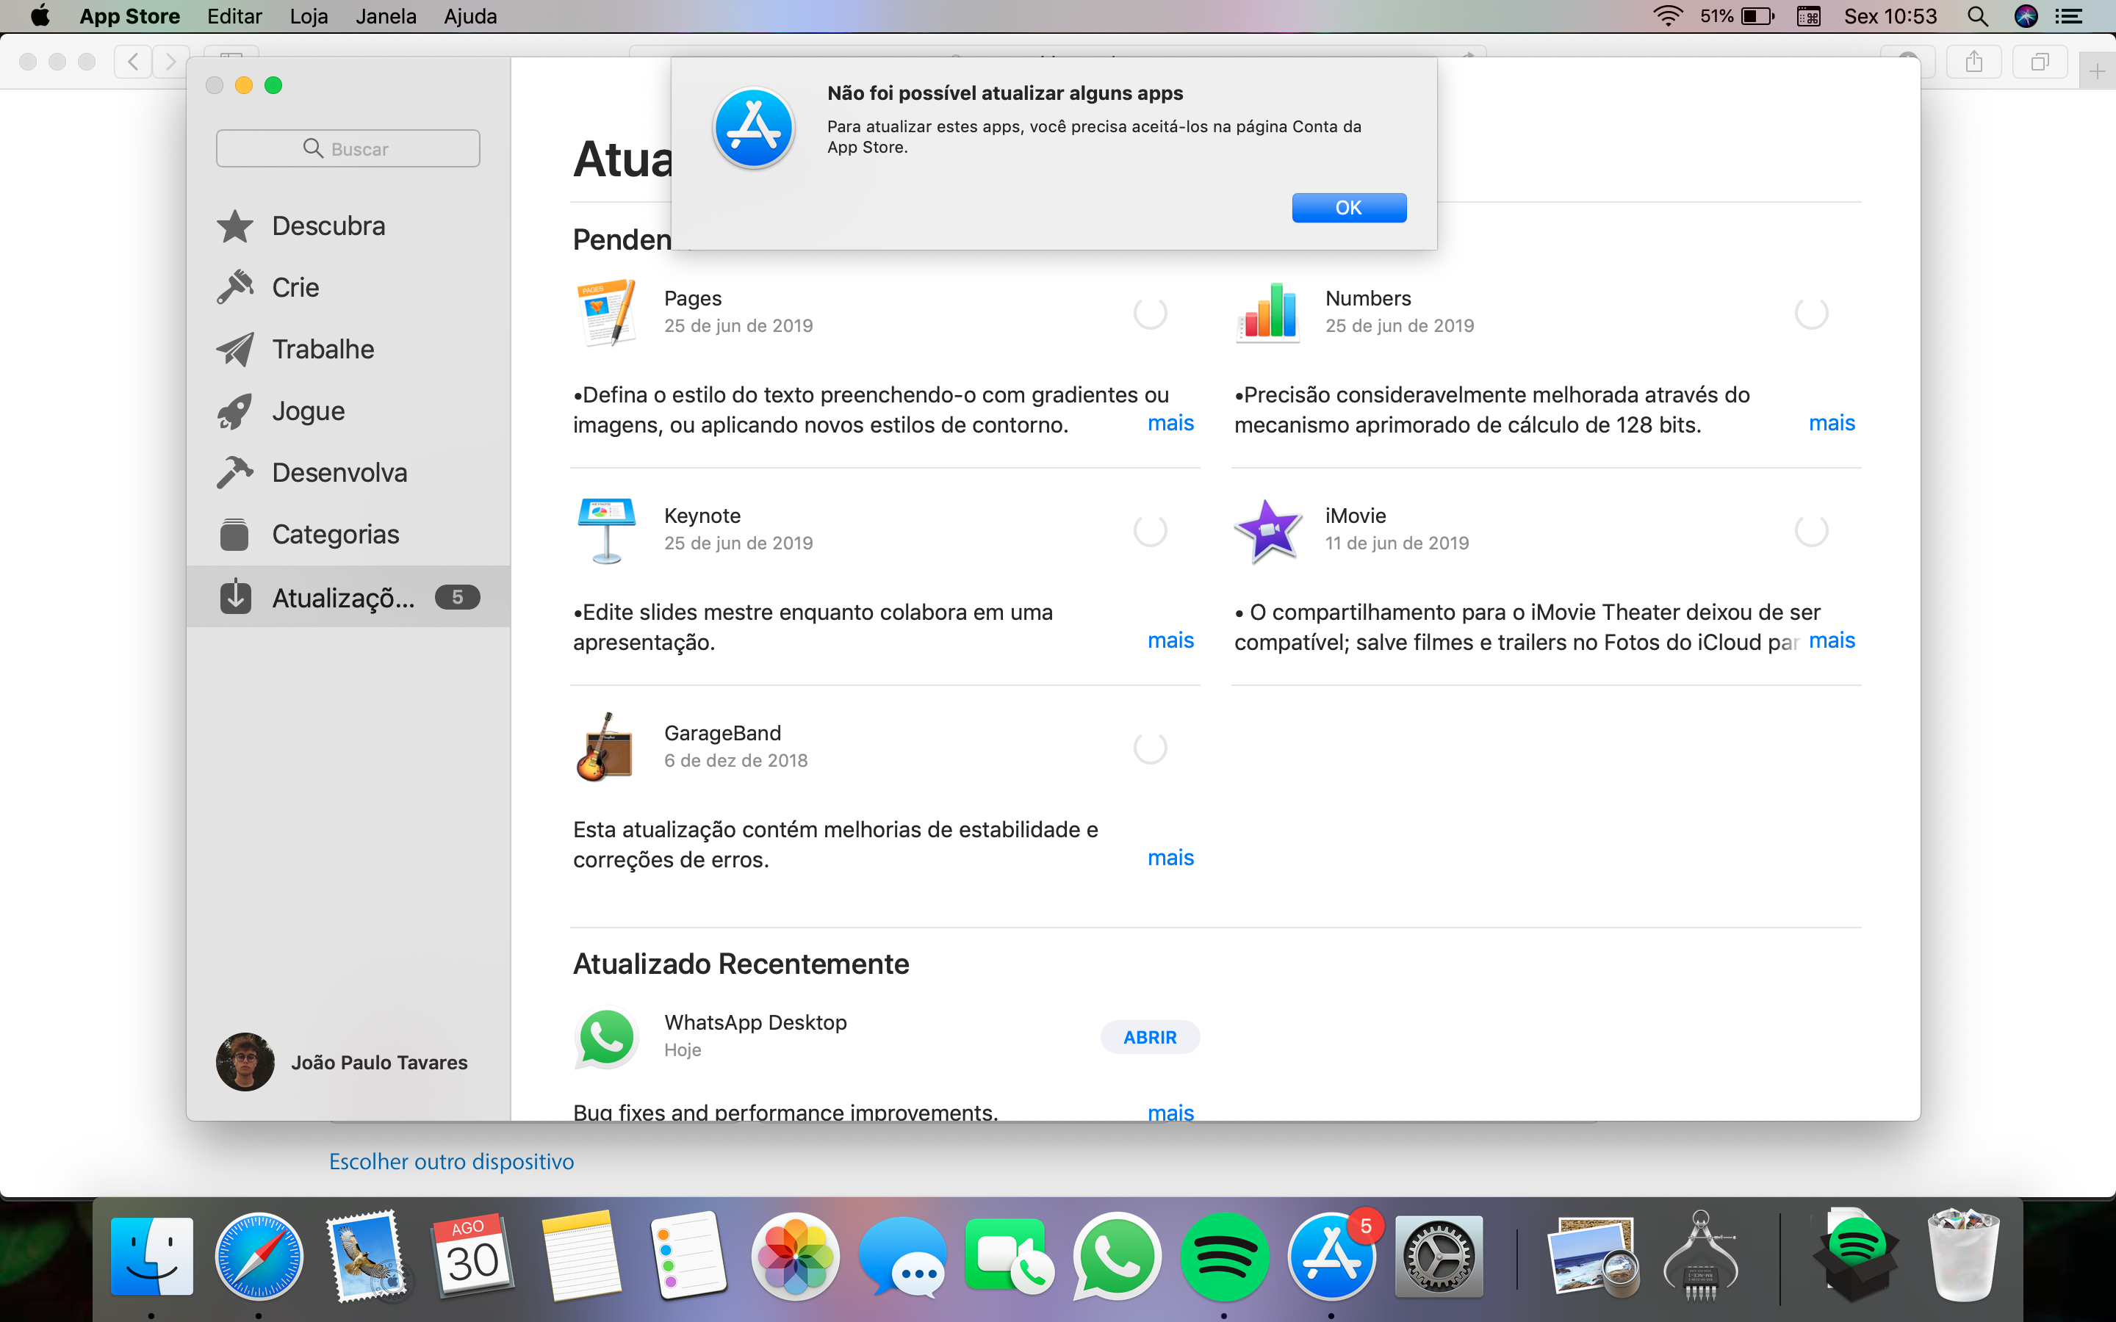Open the Loja menu
Viewport: 2116px width, 1322px height.
coord(309,15)
